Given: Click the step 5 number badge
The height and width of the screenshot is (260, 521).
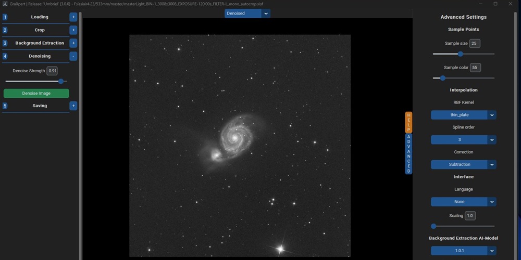Looking at the screenshot, I should (5, 106).
